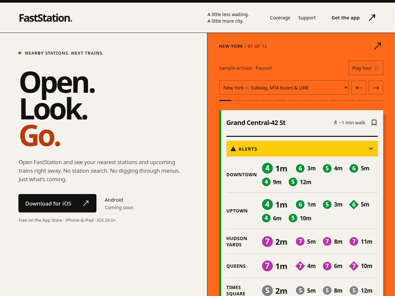This screenshot has height=296, width=395.
Task: Click the tagline A little less waiting
Action: click(x=228, y=14)
